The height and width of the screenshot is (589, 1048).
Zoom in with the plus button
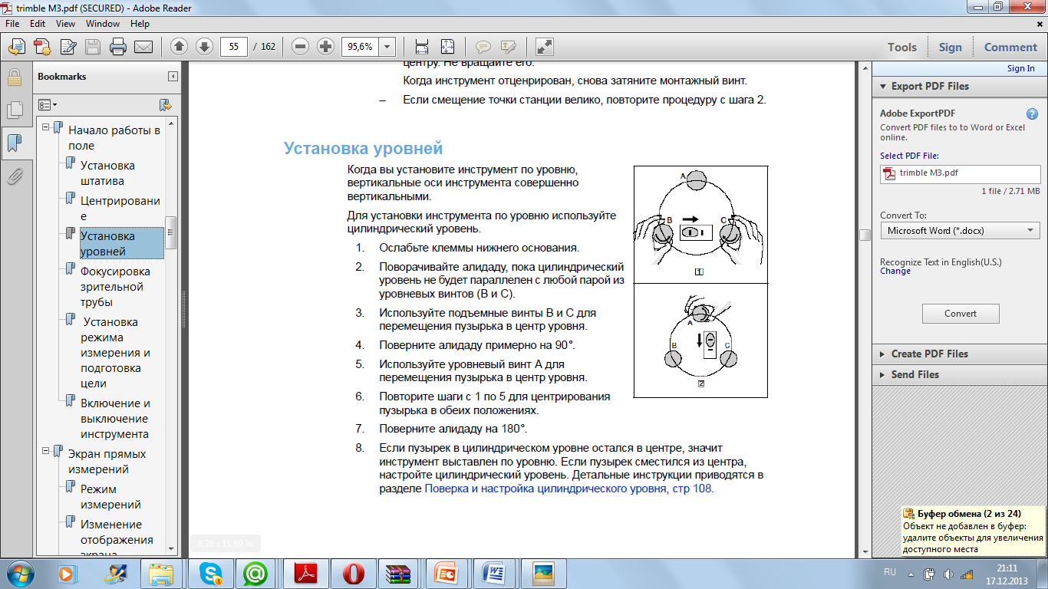[x=325, y=47]
